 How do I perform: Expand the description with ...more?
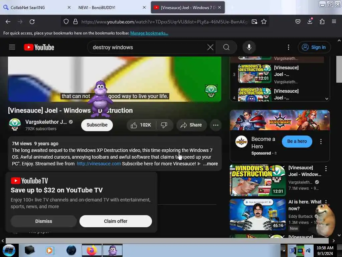210,164
